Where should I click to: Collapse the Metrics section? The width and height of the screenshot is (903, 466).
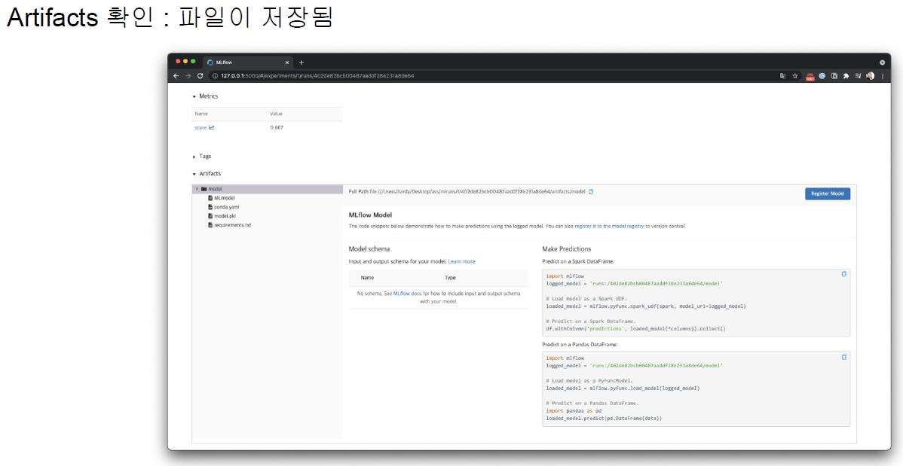pyautogui.click(x=194, y=96)
